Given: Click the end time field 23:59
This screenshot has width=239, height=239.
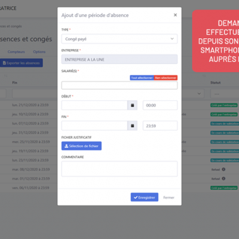Looking at the screenshot, I should (160, 125).
